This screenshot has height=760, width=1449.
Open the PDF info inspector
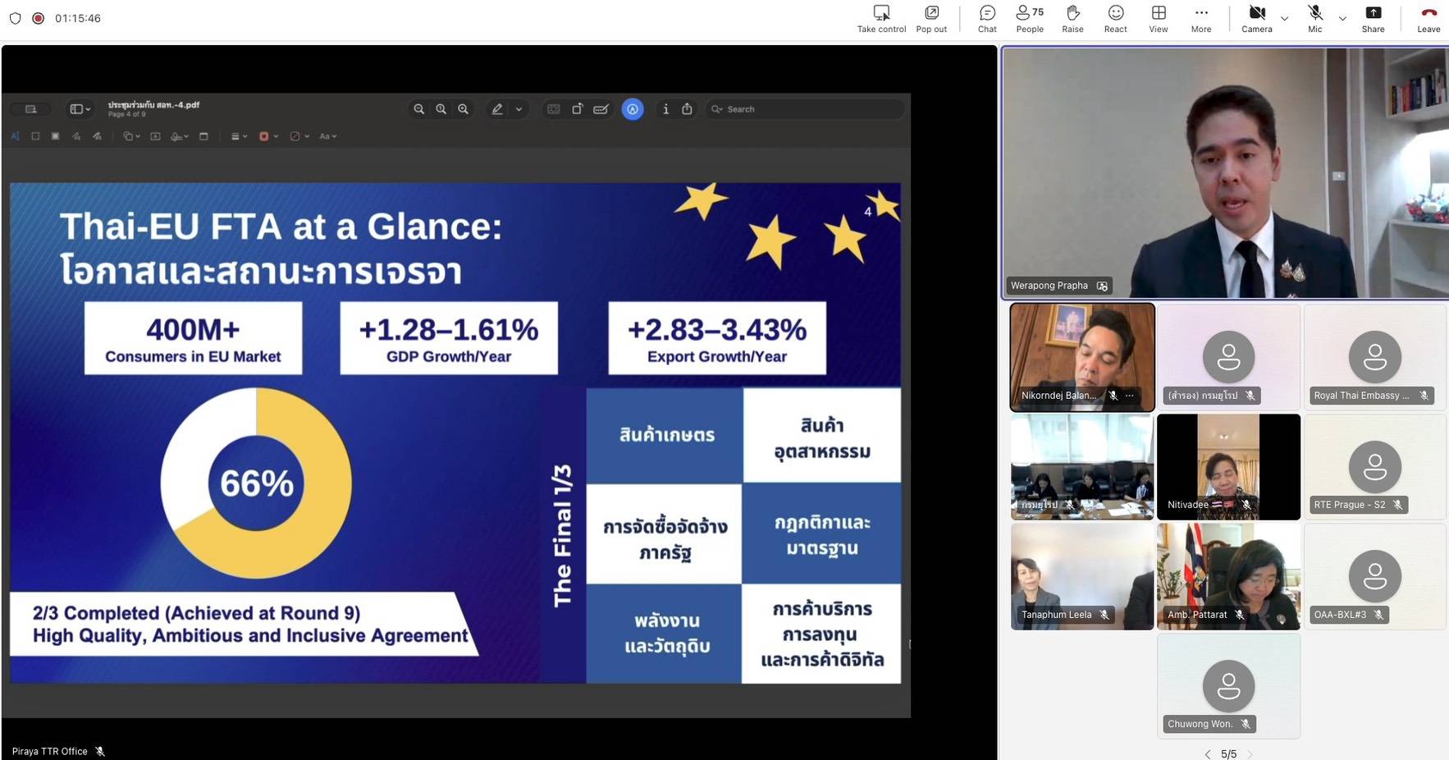tap(665, 109)
